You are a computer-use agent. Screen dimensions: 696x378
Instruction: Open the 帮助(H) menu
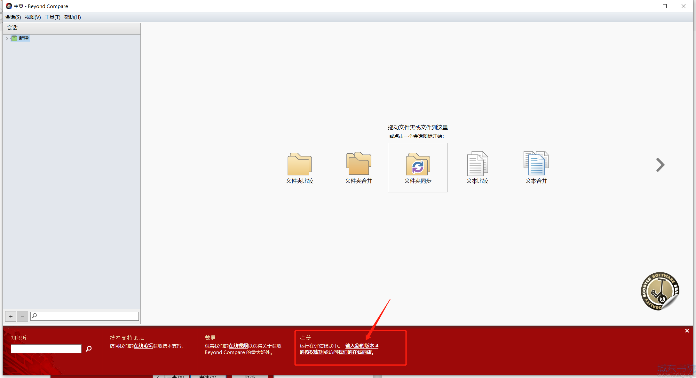(x=73, y=17)
